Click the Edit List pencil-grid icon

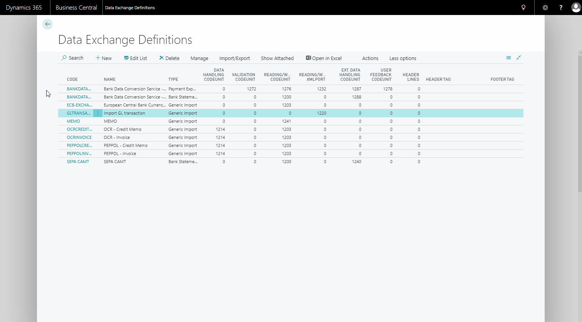pyautogui.click(x=126, y=58)
